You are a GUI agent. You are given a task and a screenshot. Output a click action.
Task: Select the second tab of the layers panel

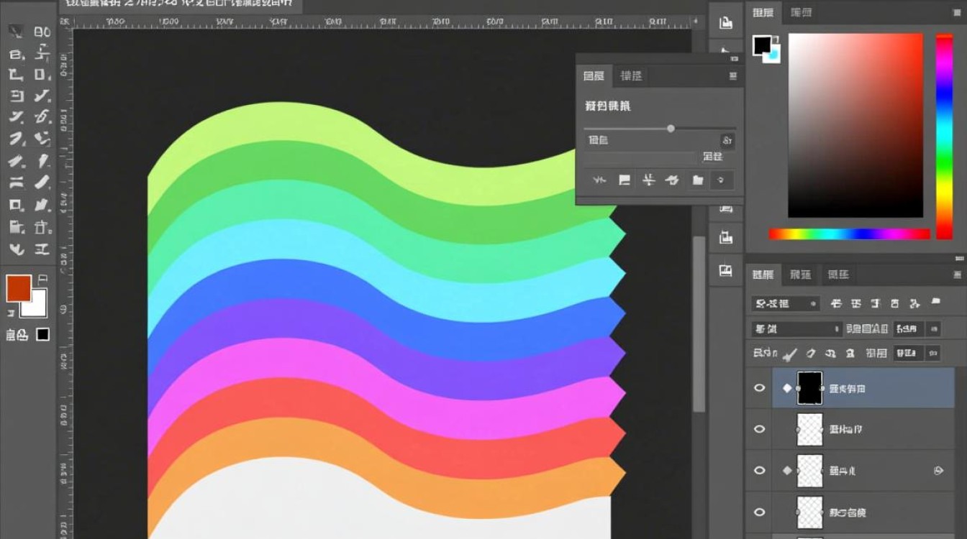801,275
